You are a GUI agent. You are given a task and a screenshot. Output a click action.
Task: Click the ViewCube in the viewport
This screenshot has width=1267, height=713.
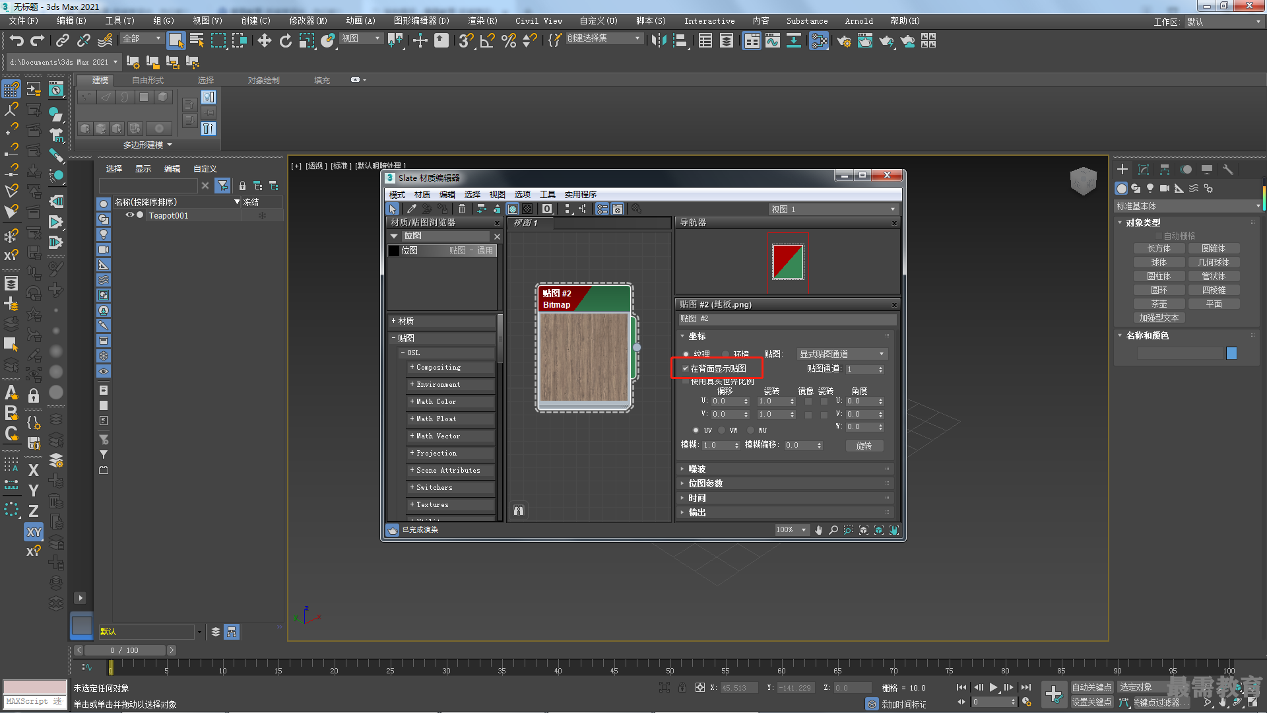pos(1083,180)
